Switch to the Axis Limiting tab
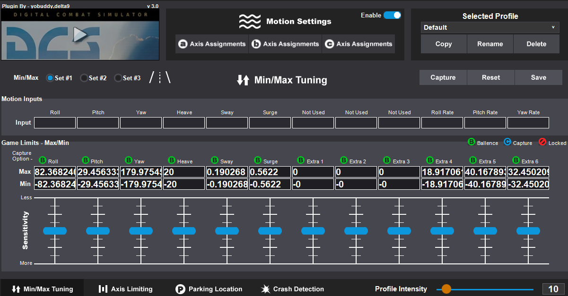The image size is (568, 296). tap(125, 289)
